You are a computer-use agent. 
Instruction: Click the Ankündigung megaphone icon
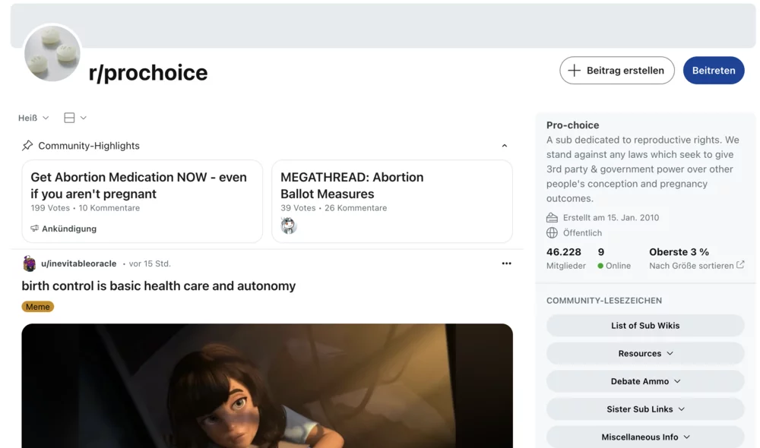(x=33, y=228)
